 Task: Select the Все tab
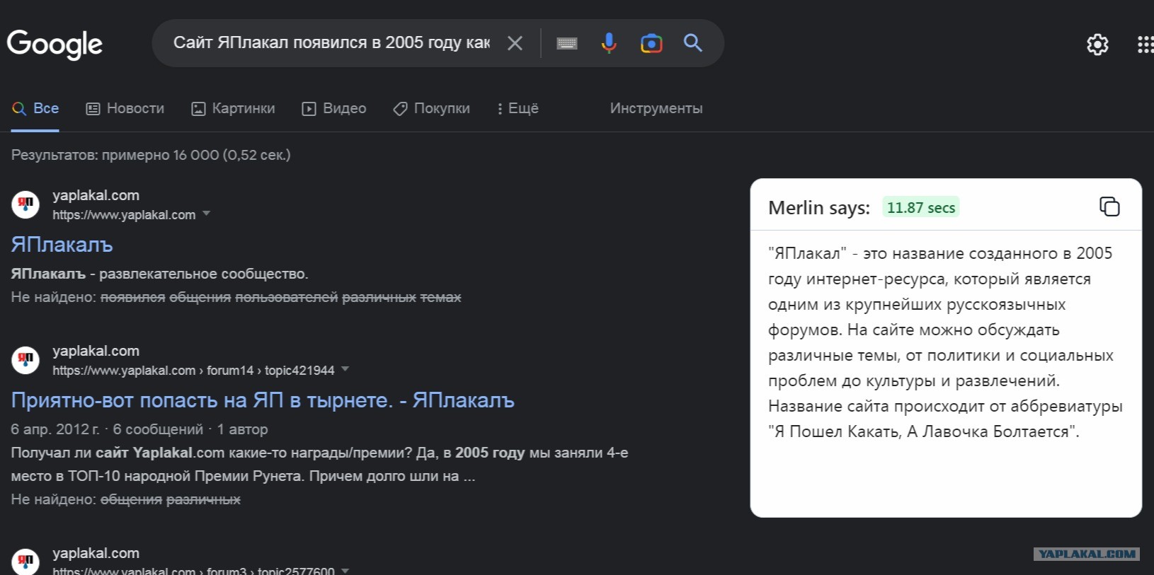[x=35, y=108]
